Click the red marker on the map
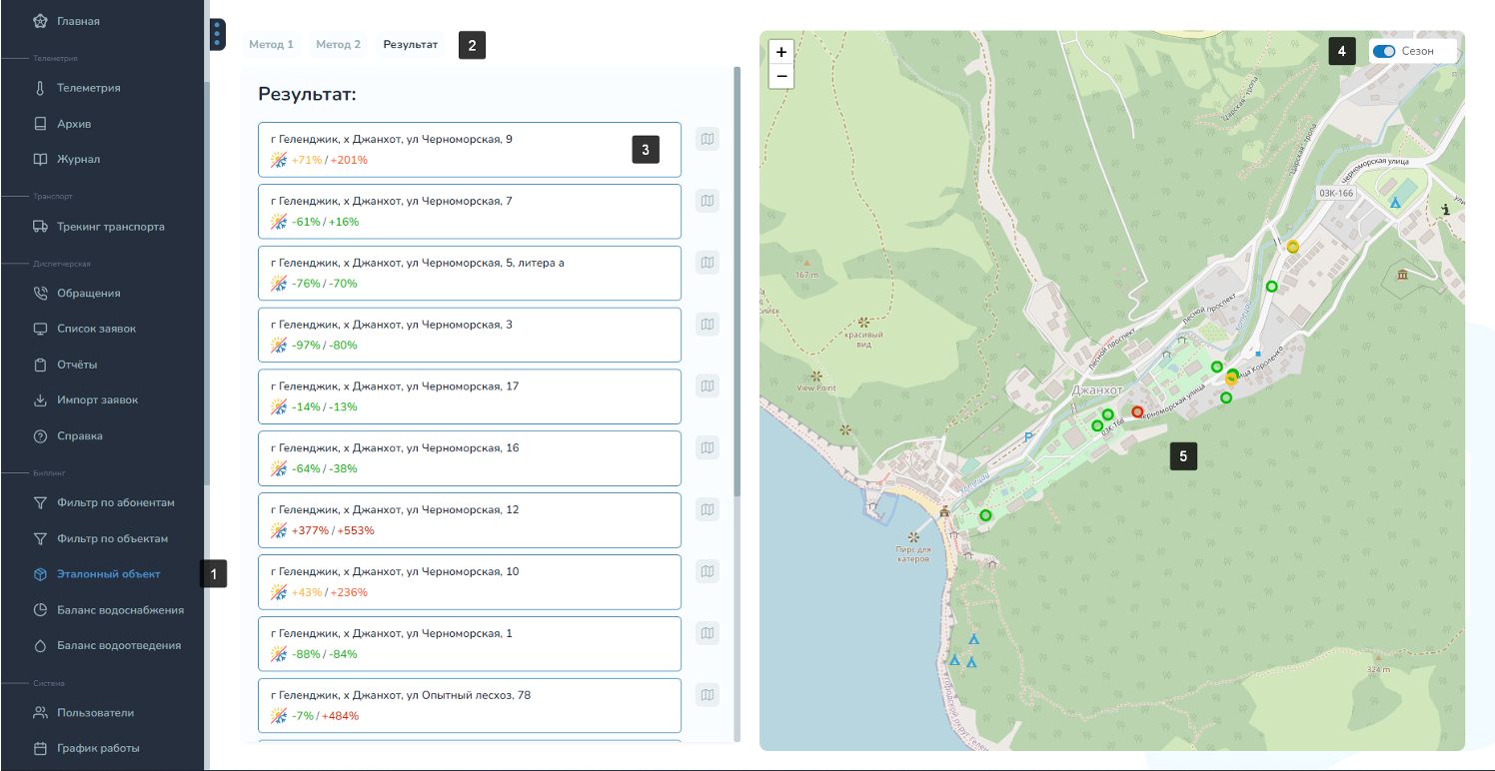This screenshot has width=1495, height=771. (x=1137, y=411)
